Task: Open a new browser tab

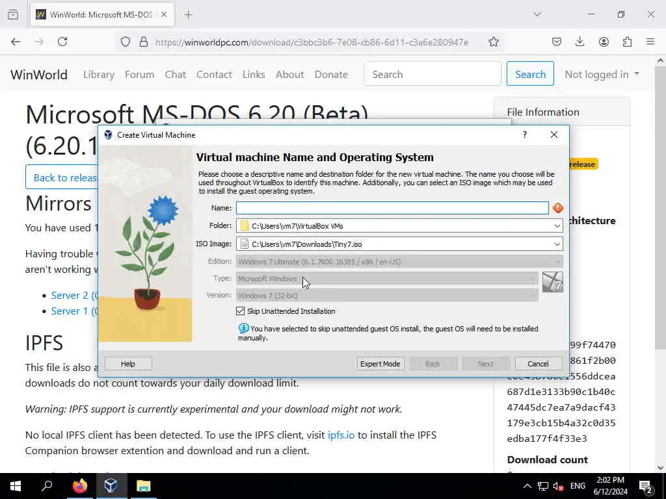Action: (189, 14)
